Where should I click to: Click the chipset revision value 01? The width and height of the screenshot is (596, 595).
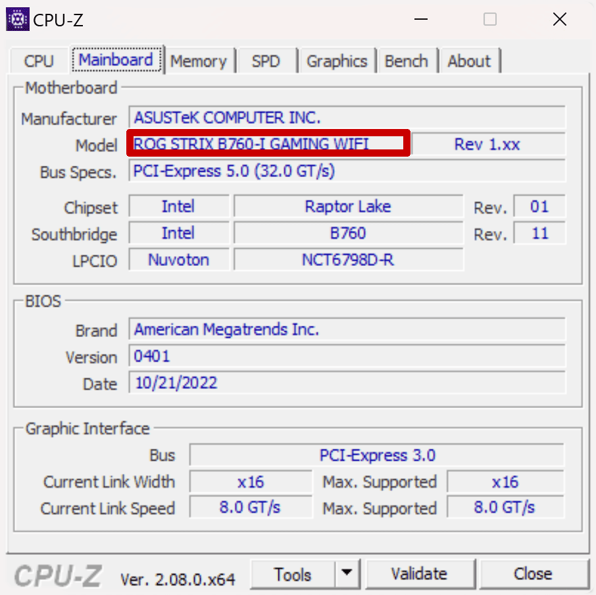click(539, 207)
